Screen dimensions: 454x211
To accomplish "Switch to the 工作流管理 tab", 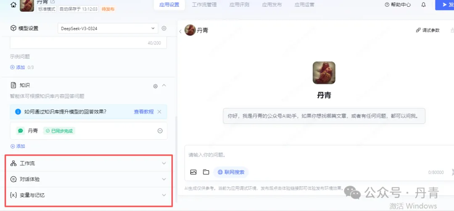I will click(204, 5).
